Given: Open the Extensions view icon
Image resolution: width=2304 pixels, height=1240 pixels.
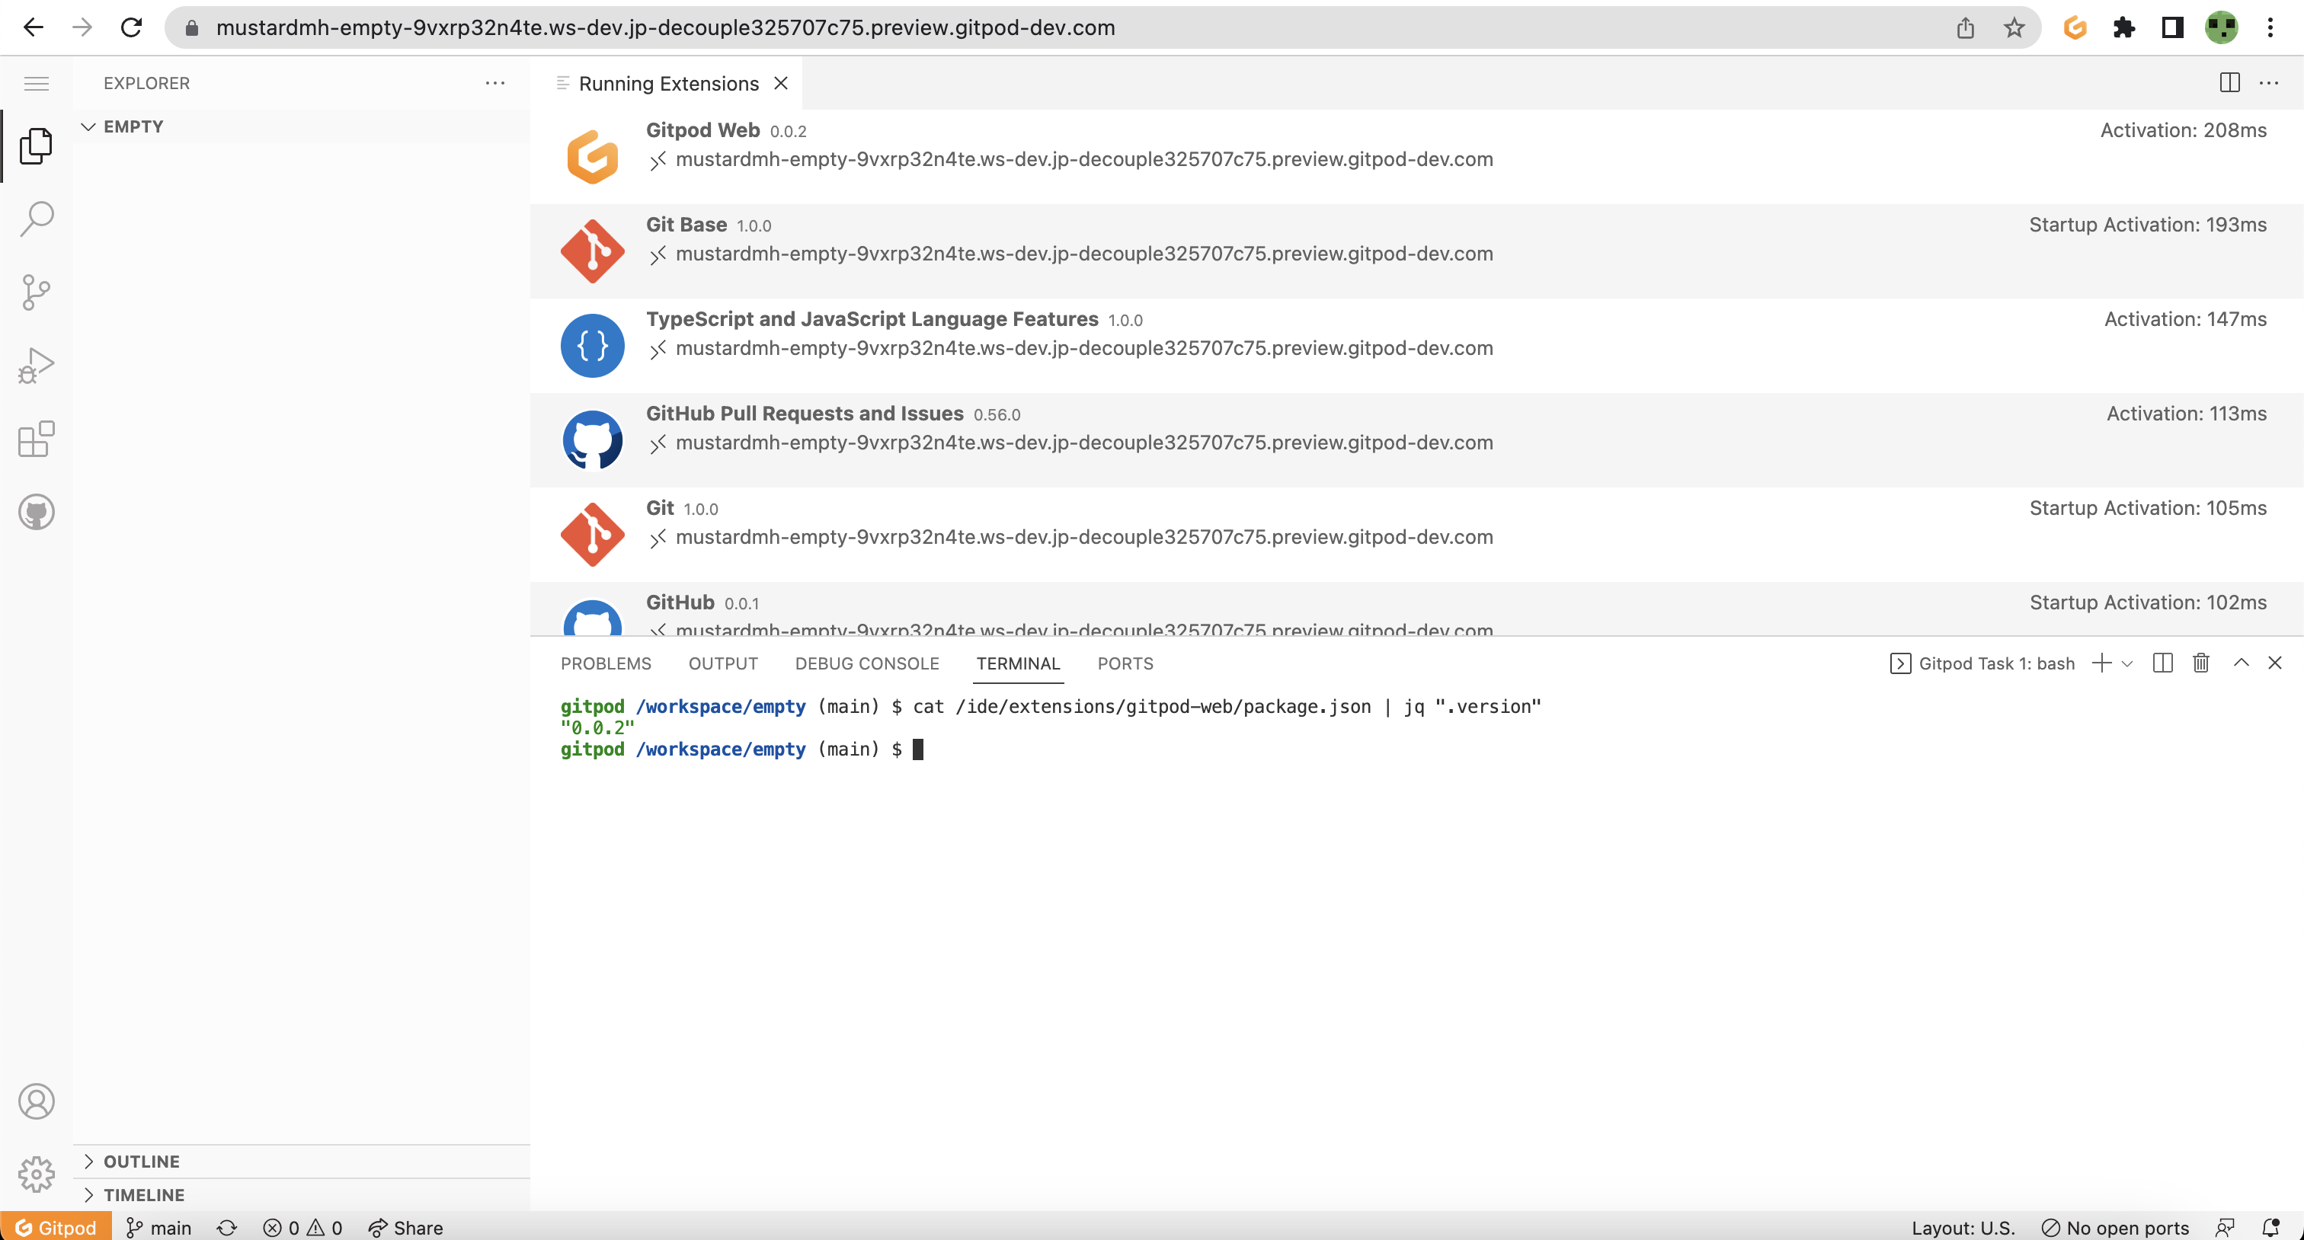Looking at the screenshot, I should [37, 439].
